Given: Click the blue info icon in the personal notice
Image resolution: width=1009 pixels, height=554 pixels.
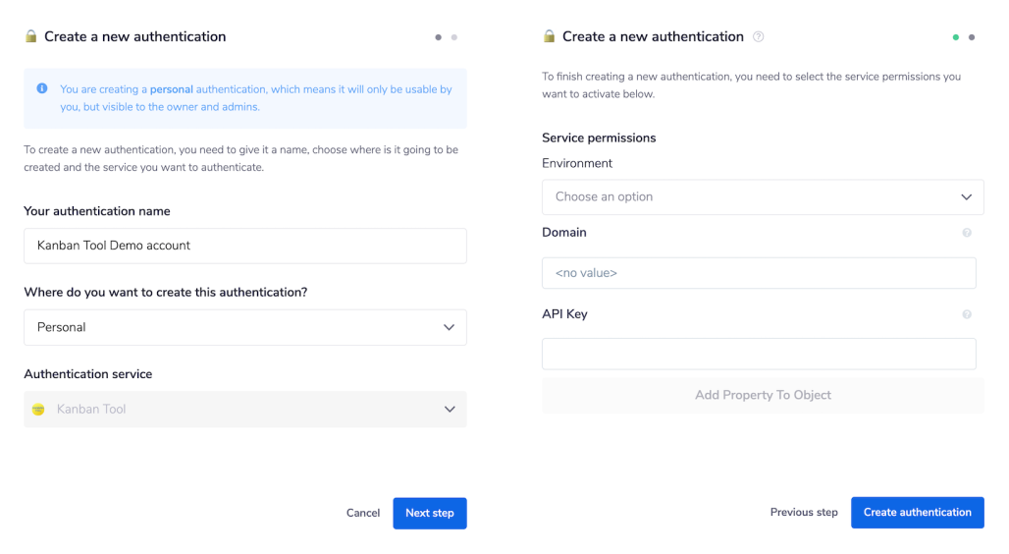Looking at the screenshot, I should (x=42, y=88).
